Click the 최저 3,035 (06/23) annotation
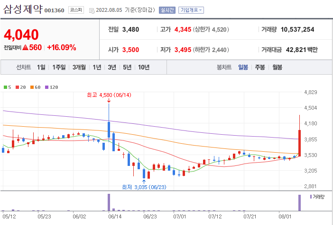This screenshot has width=333, height=225. click(144, 187)
